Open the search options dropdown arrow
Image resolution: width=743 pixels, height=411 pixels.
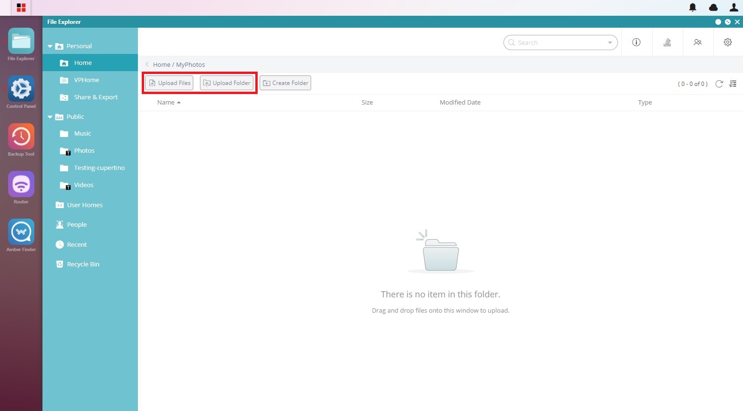pos(610,42)
